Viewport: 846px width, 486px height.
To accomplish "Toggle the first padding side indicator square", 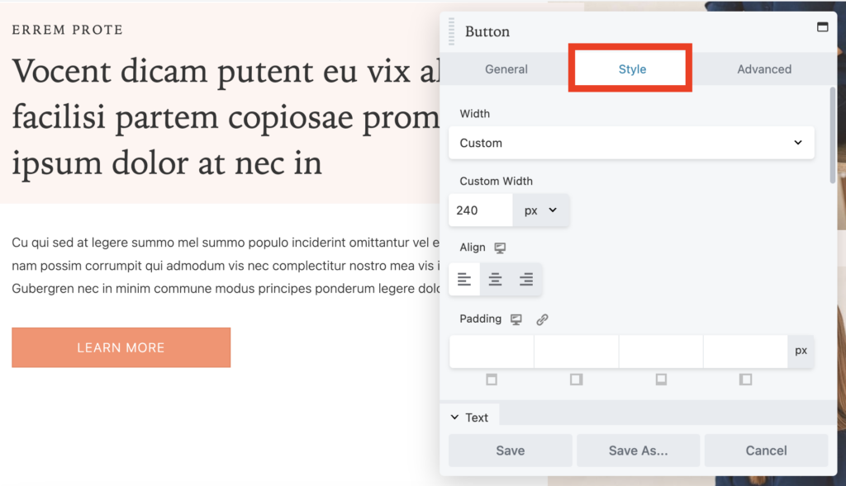I will [x=492, y=380].
